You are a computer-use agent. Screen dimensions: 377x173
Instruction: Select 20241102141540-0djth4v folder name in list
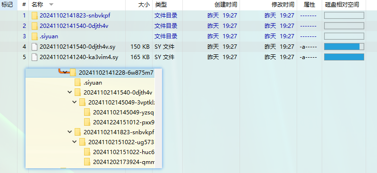coord(74,26)
